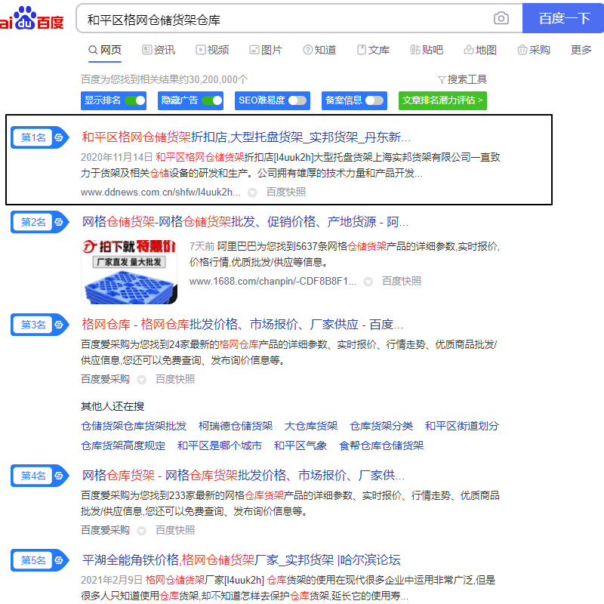The image size is (604, 604).
Task: Click related search 和平区是哪个城市
Action: tap(220, 446)
